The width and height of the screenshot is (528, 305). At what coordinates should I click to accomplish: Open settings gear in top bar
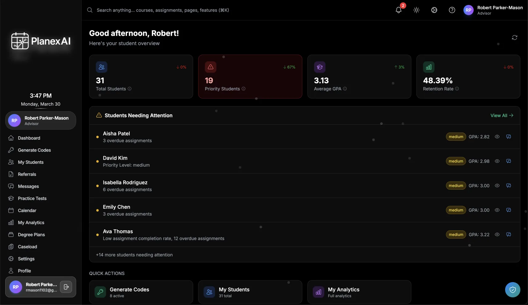(x=434, y=10)
